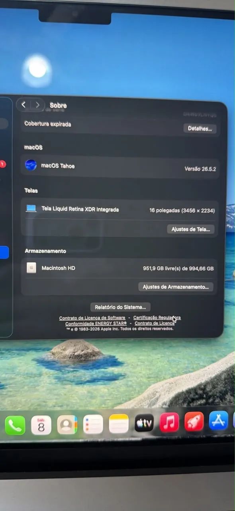235x511 pixels.
Task: Click the Macintosh HD drive icon
Action: 31,268
